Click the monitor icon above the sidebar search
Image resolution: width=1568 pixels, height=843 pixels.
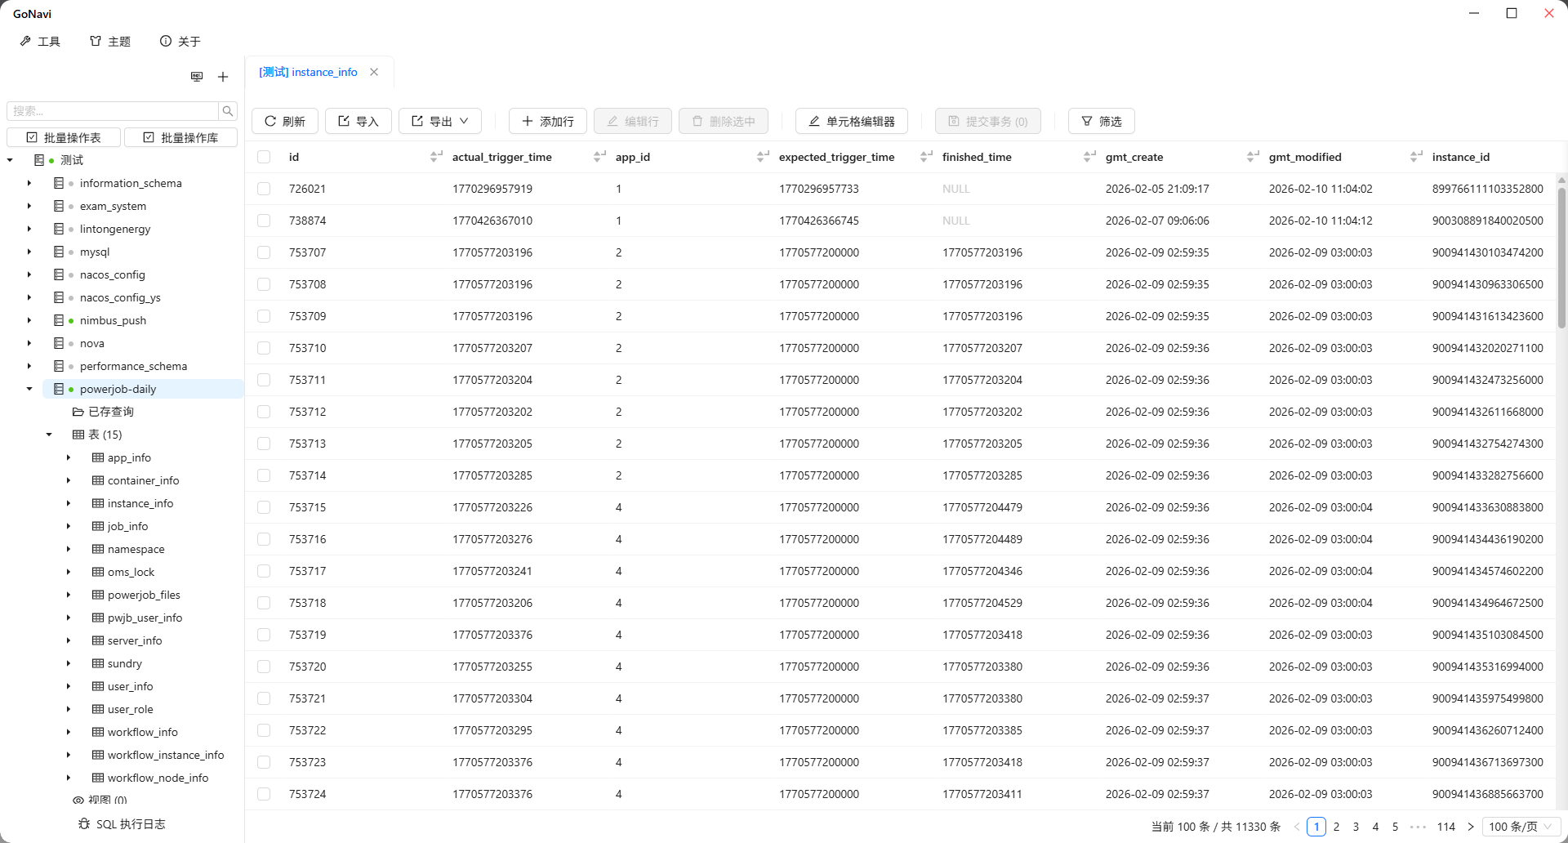[197, 77]
